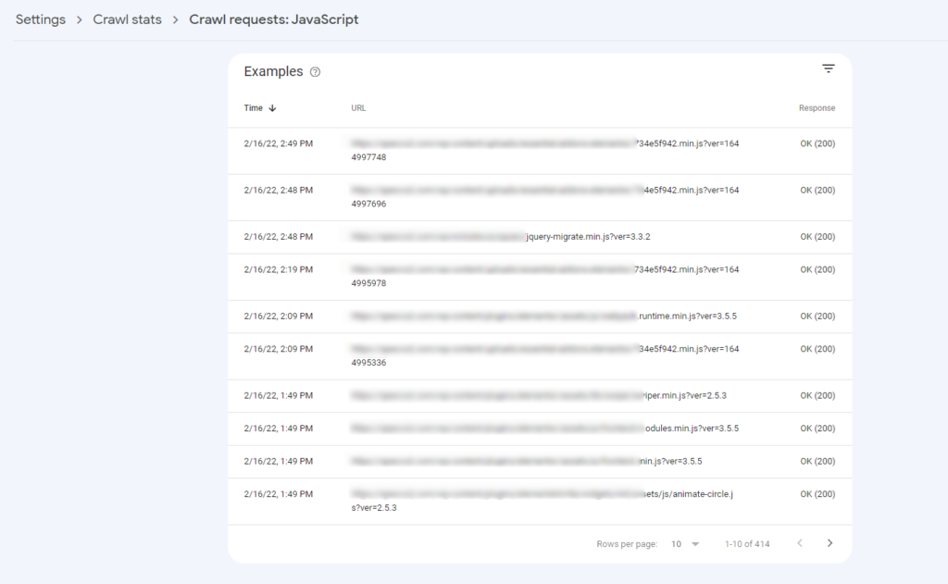948x584 pixels.
Task: Navigate to Crawl stats breadcrumb
Action: coord(127,19)
